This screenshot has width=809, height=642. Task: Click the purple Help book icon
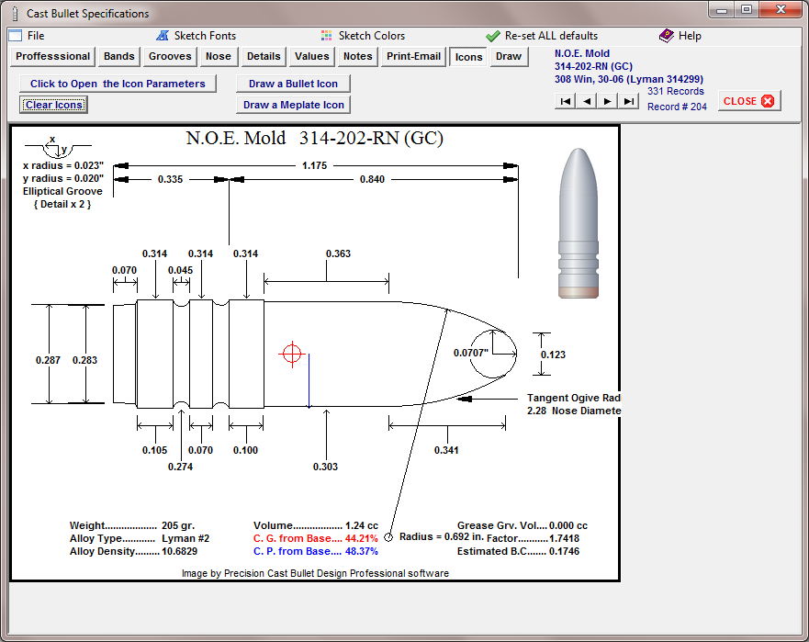pos(666,36)
